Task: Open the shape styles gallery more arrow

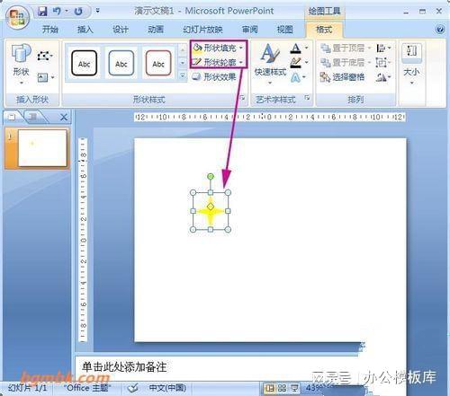Action: pyautogui.click(x=183, y=75)
